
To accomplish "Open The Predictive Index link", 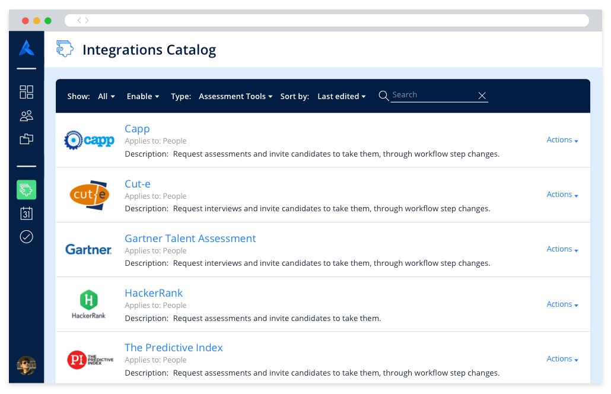I will tap(173, 347).
